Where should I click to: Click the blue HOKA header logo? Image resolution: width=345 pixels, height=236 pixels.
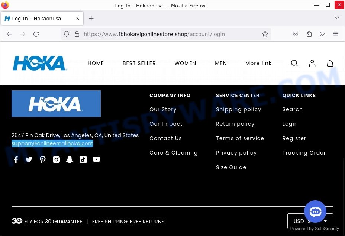40,63
